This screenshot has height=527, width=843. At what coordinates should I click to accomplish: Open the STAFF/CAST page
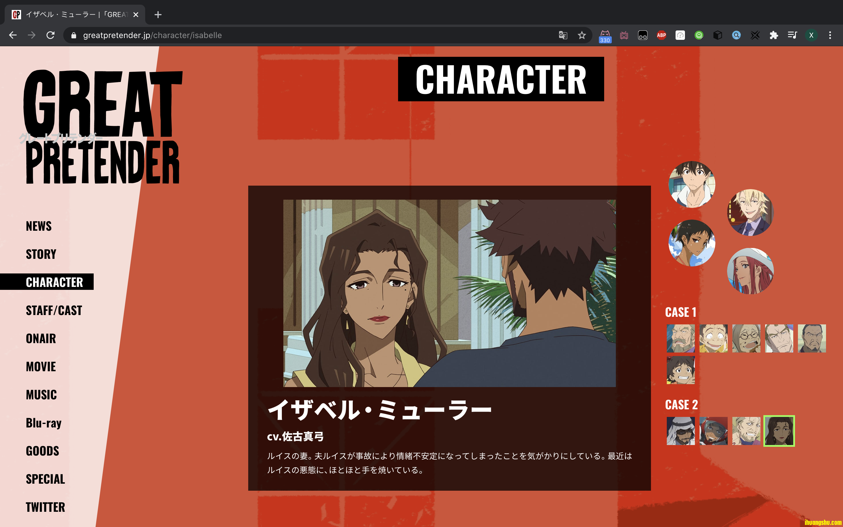54,311
